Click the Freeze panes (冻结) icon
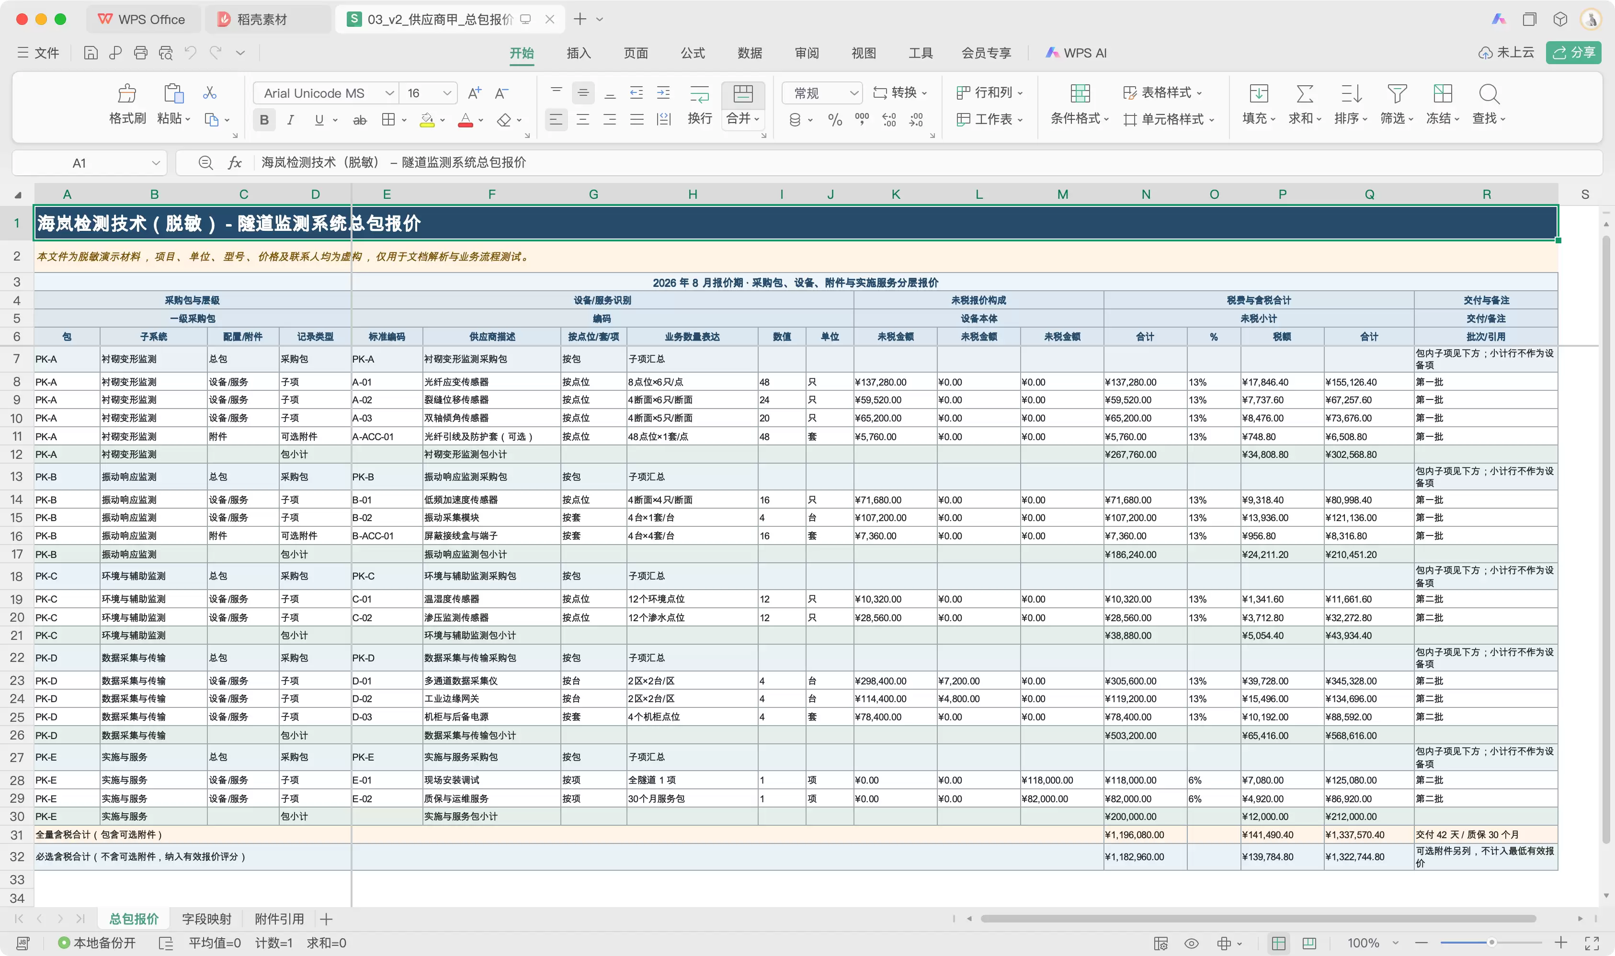The height and width of the screenshot is (956, 1615). tap(1443, 94)
